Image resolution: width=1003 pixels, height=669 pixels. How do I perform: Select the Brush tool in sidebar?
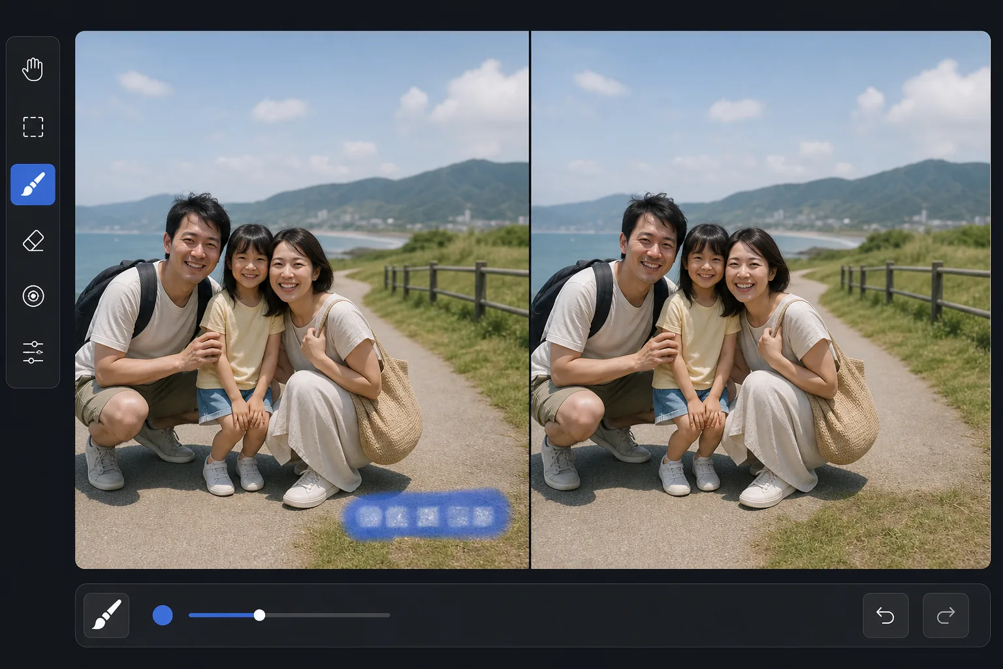tap(33, 184)
